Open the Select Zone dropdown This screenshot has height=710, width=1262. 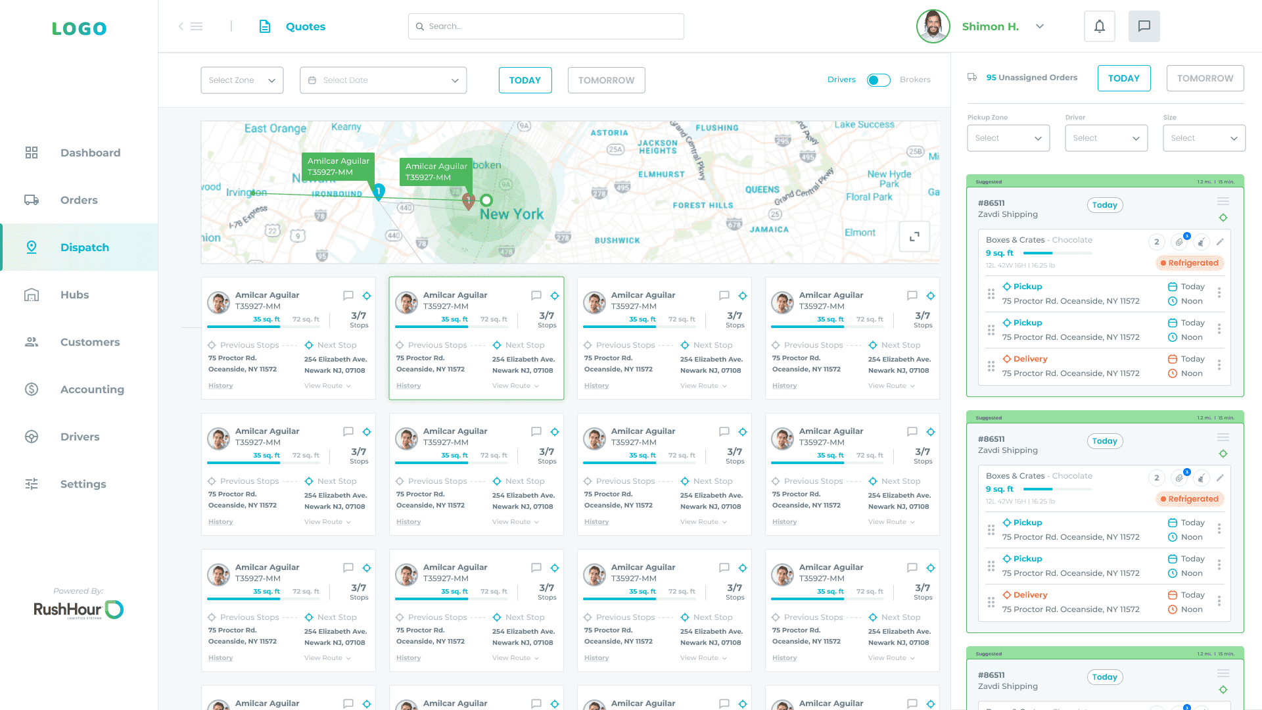click(242, 80)
